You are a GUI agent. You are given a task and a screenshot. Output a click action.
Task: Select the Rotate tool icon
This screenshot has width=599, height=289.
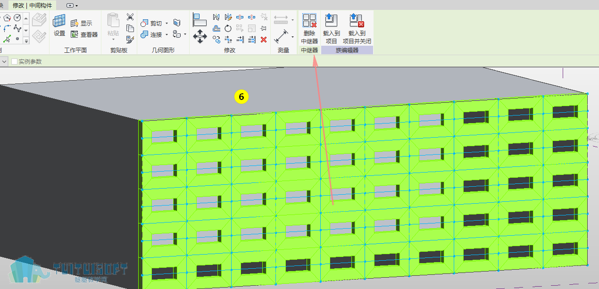(228, 28)
